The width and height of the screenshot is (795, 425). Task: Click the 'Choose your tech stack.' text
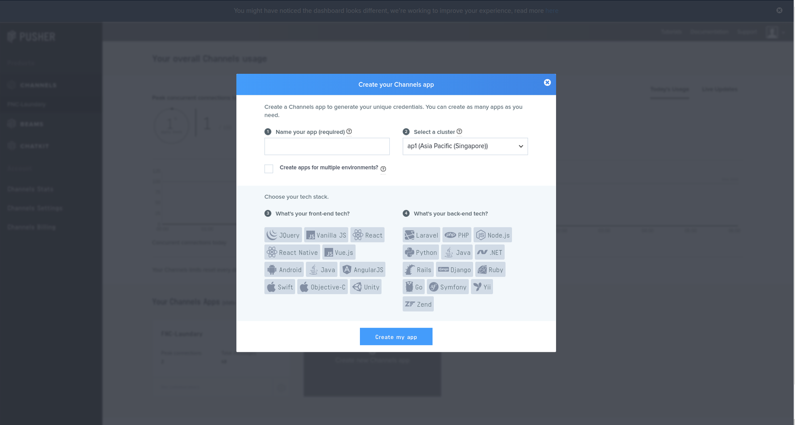pos(296,197)
